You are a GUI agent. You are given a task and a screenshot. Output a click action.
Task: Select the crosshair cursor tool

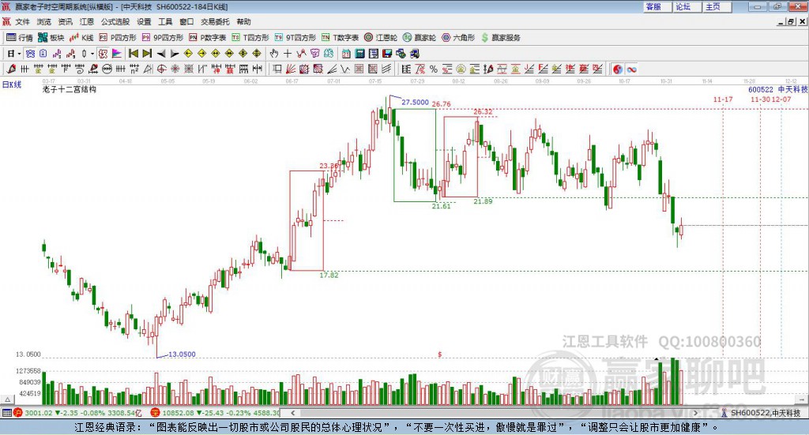click(x=288, y=53)
